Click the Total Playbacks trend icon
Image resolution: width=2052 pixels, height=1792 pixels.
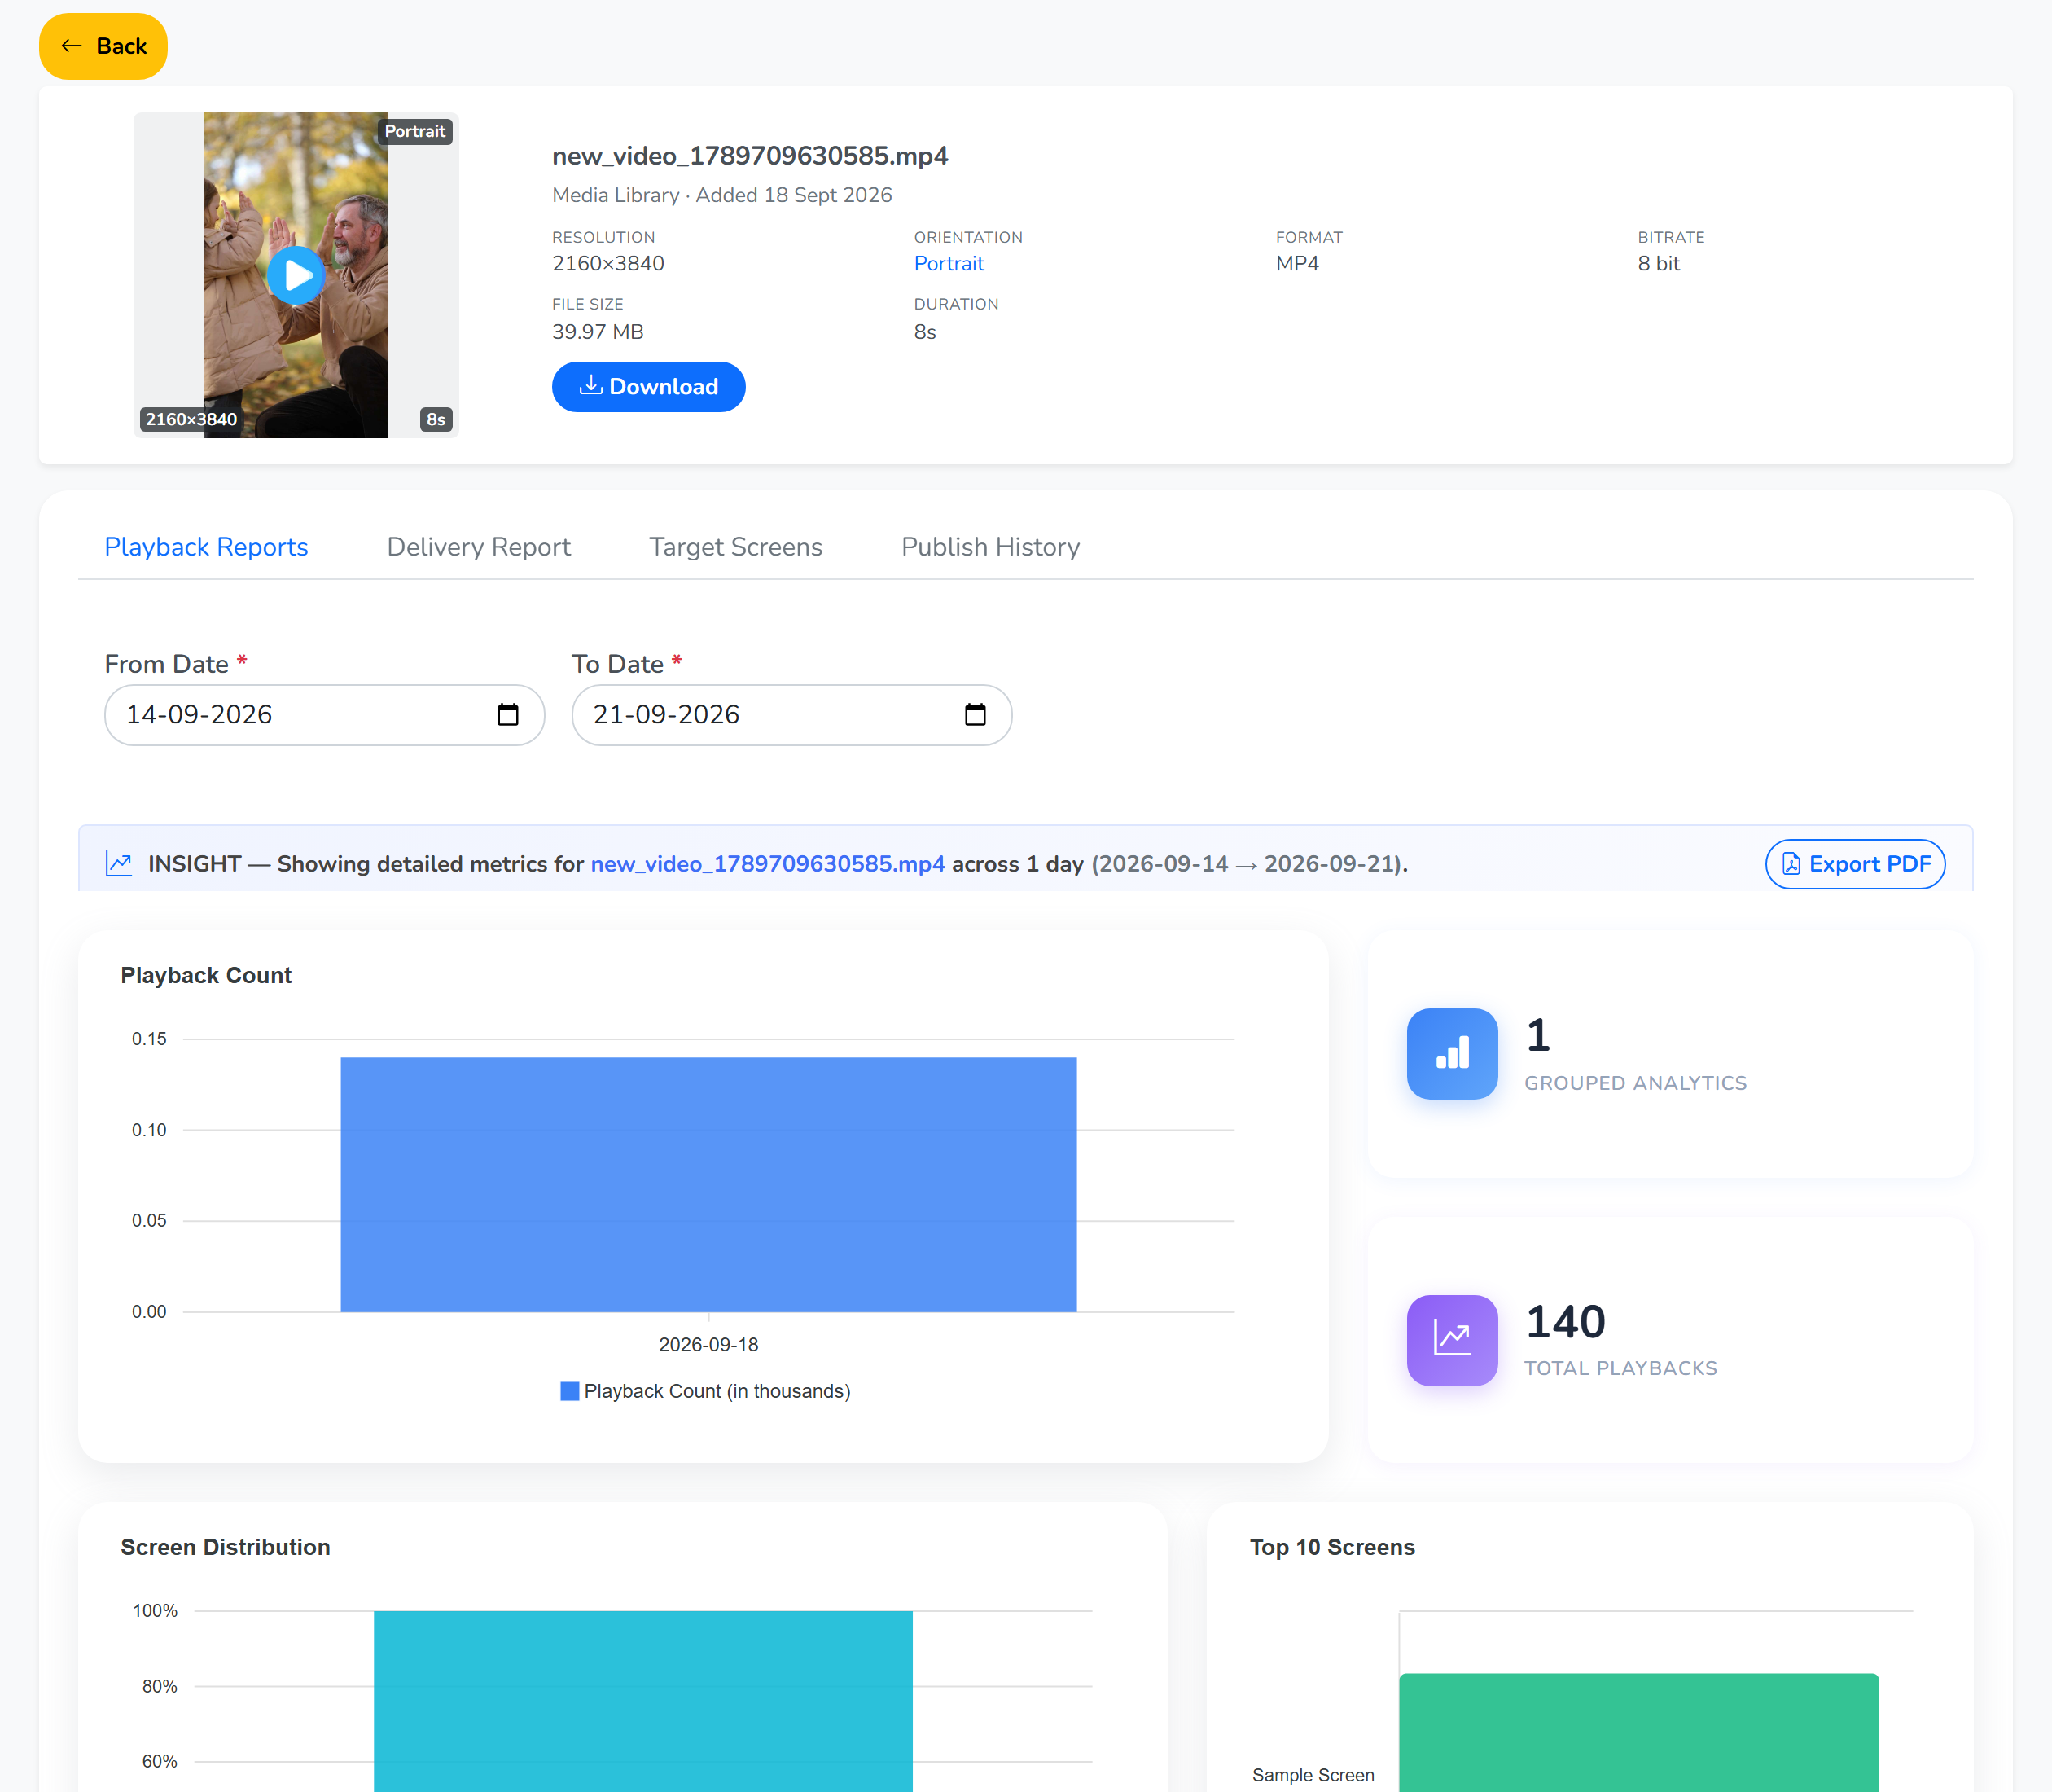[x=1451, y=1340]
